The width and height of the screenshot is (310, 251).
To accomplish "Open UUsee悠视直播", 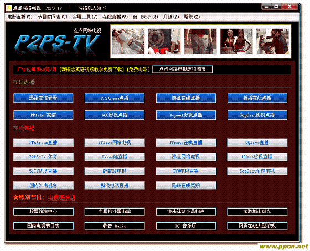I will pyautogui.click(x=257, y=157).
